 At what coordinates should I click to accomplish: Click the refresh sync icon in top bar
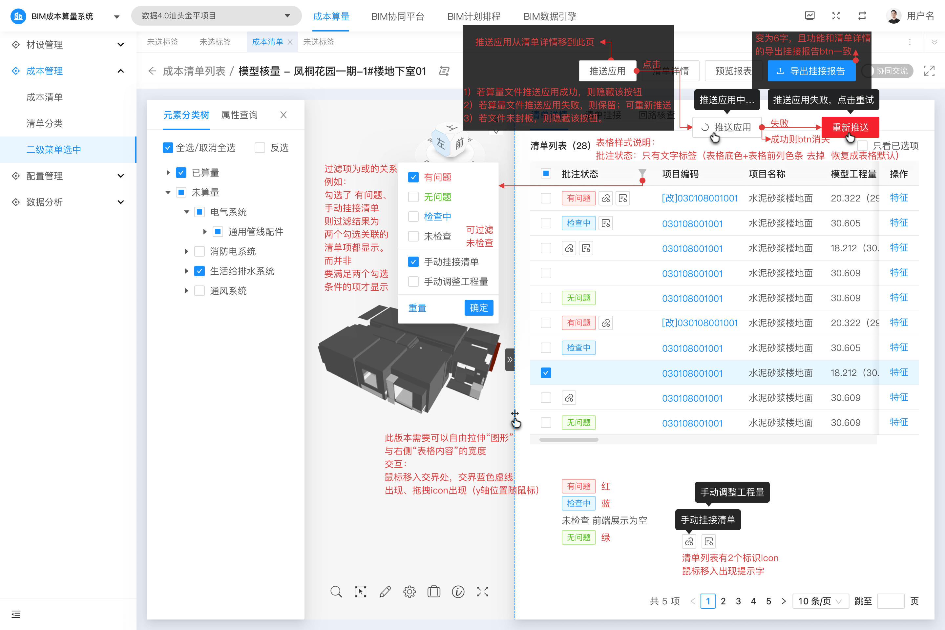click(862, 16)
